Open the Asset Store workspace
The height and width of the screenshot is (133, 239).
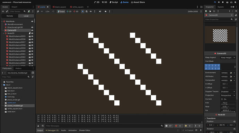click(138, 2)
